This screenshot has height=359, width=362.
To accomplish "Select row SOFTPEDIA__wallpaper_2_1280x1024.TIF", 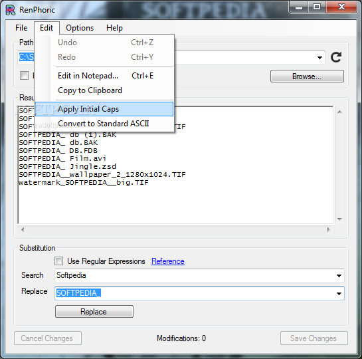I will pyautogui.click(x=102, y=174).
